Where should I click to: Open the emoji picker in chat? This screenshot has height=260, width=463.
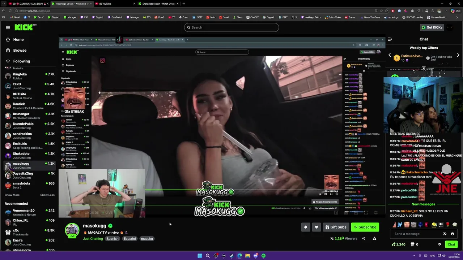453,234
